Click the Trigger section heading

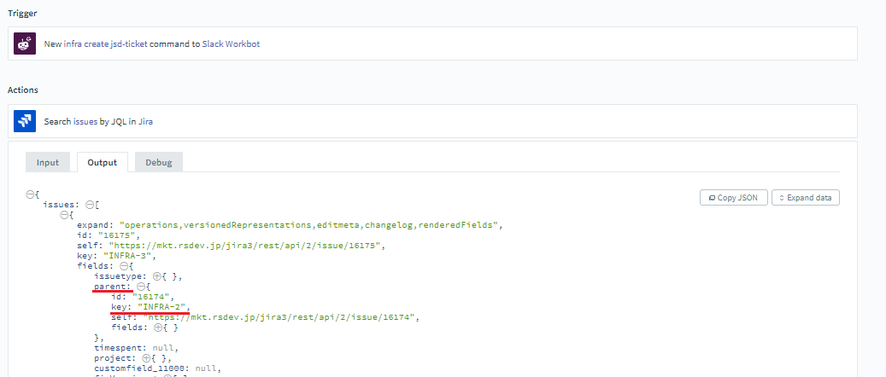tap(22, 13)
